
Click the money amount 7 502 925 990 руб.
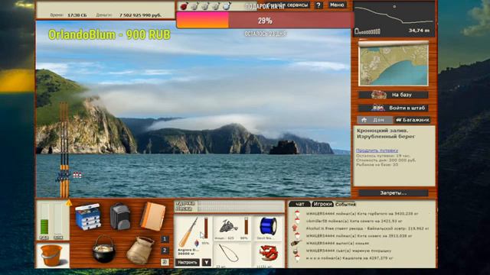pos(140,15)
